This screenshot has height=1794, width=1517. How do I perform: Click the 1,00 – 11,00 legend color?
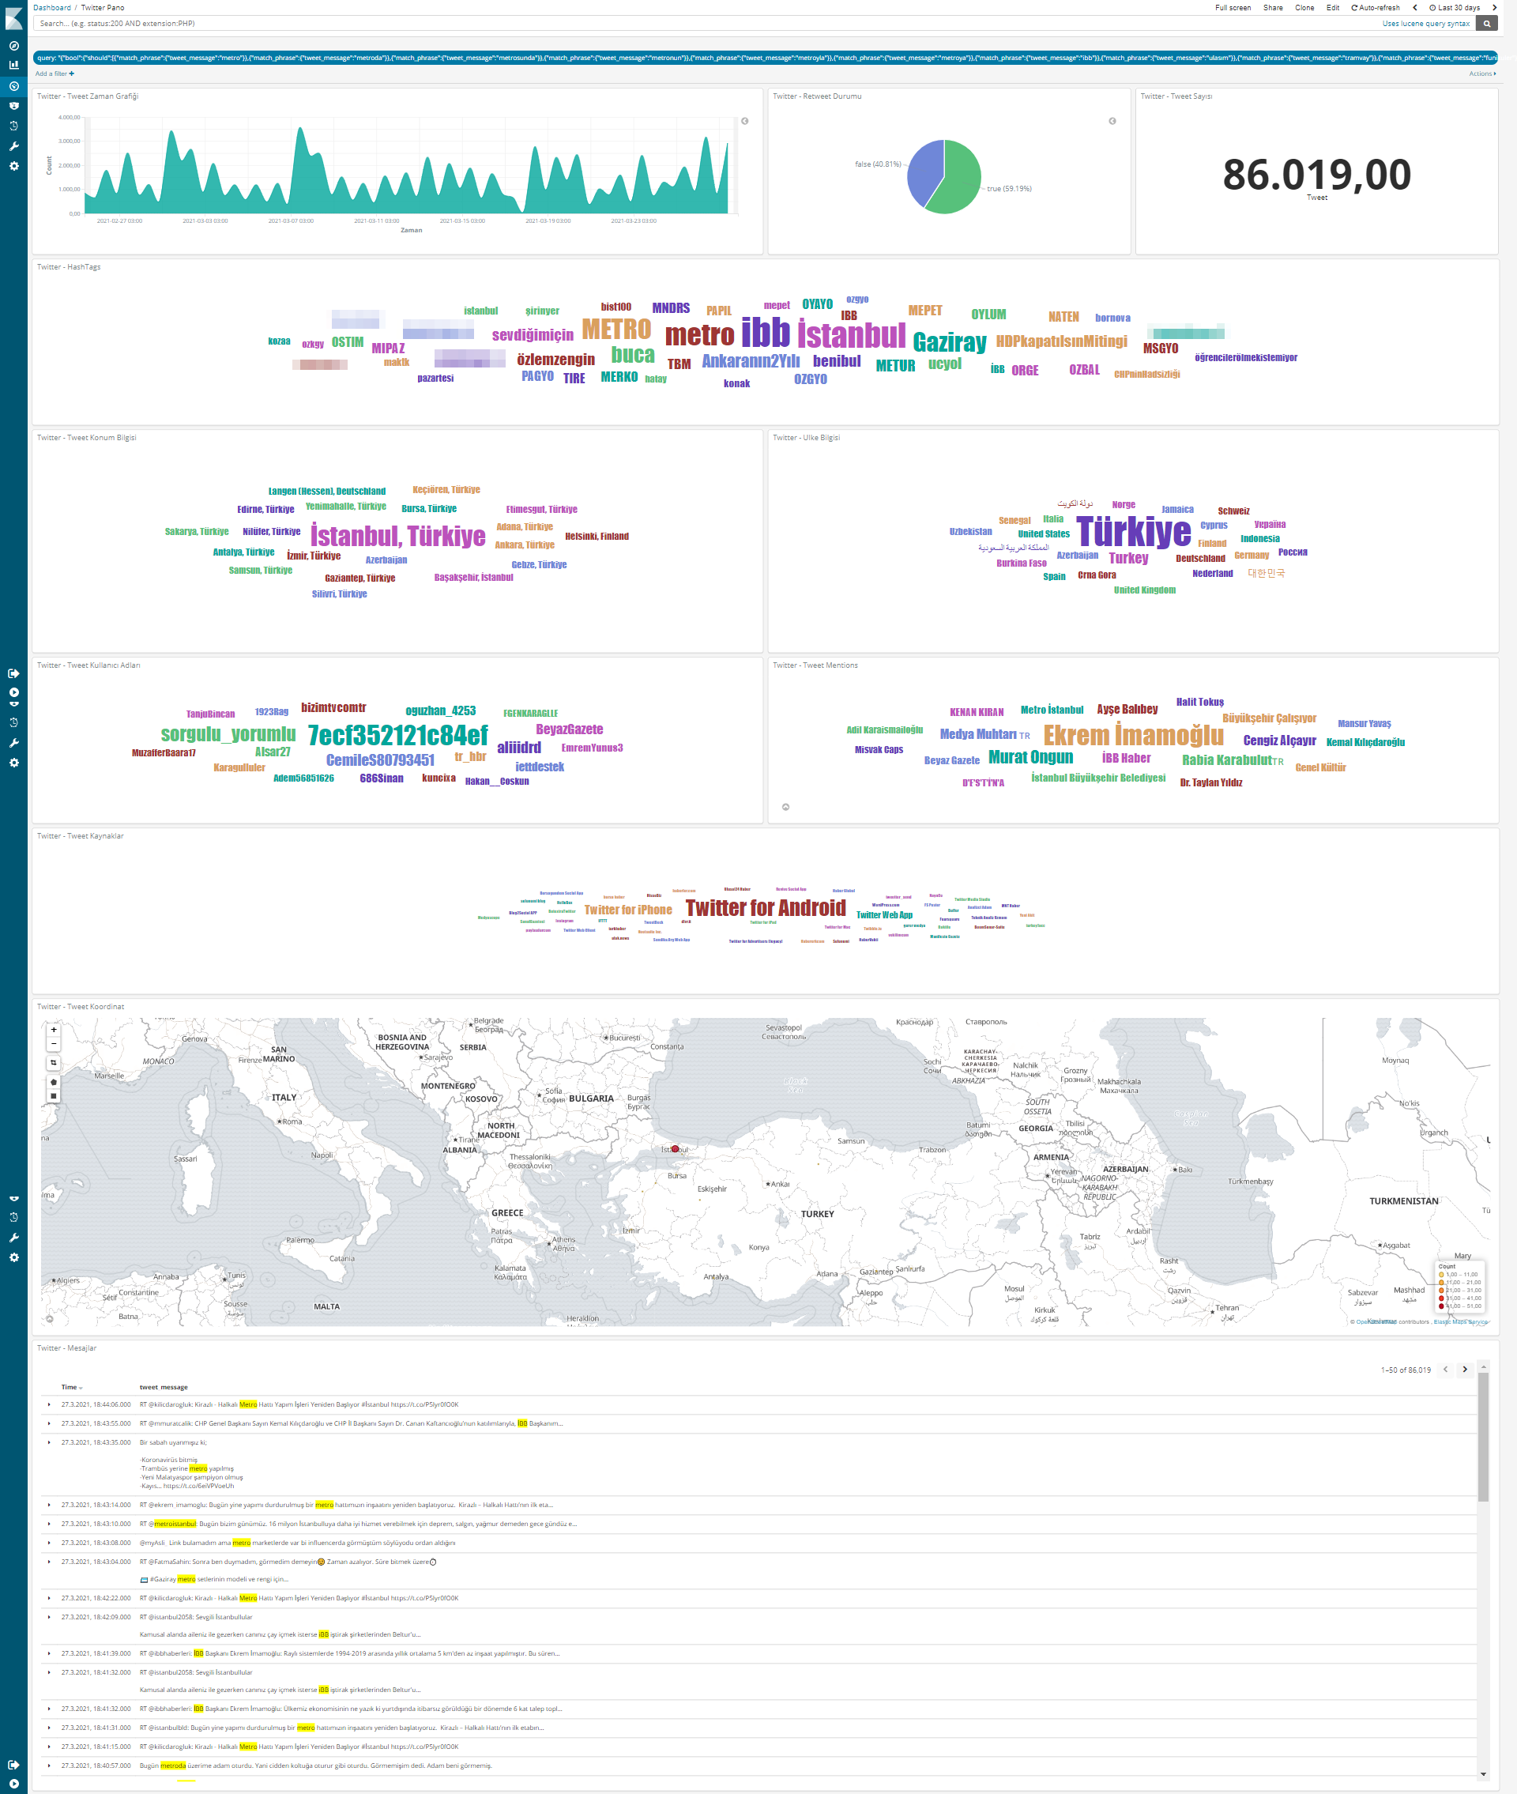1441,1275
